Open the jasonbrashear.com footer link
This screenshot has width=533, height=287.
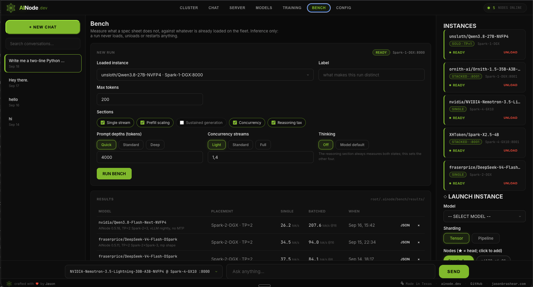[x=509, y=284]
